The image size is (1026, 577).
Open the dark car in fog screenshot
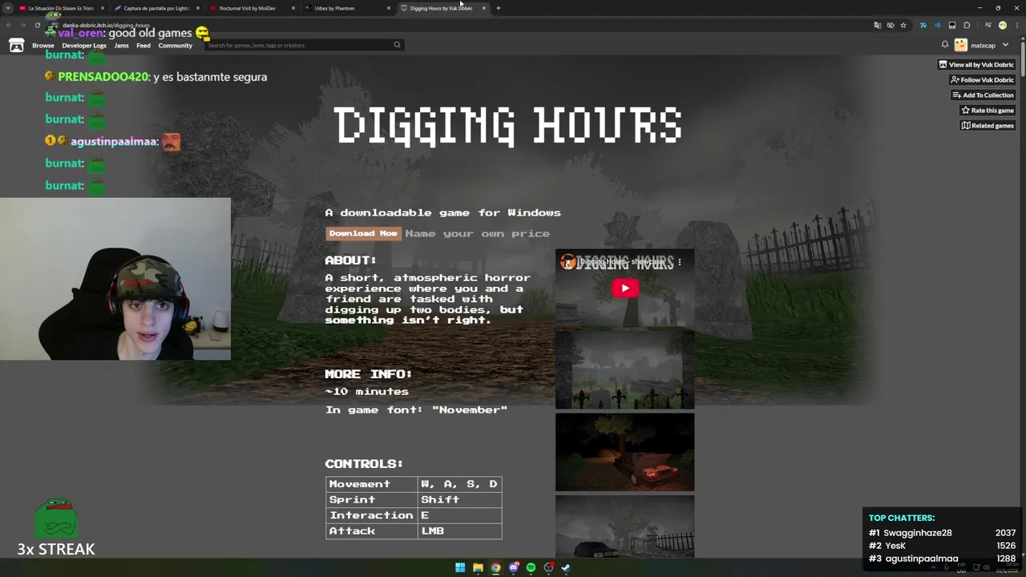click(x=624, y=526)
